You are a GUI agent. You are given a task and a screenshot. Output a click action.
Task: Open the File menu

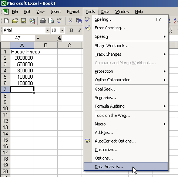coord(15,12)
